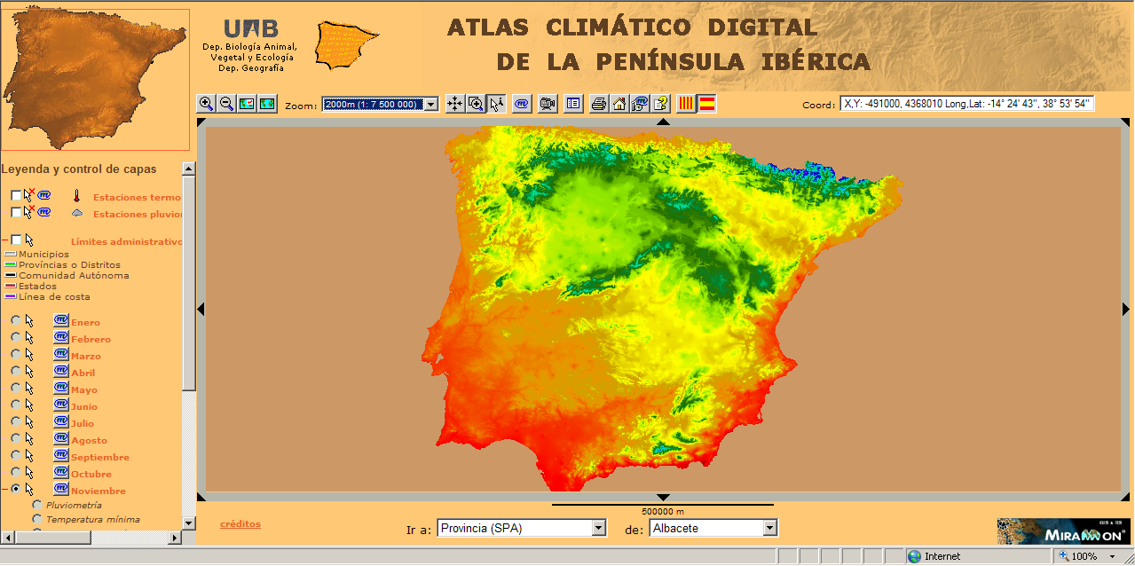Click query pointer icon of Límites administrativos
This screenshot has width=1135, height=566.
tap(29, 240)
